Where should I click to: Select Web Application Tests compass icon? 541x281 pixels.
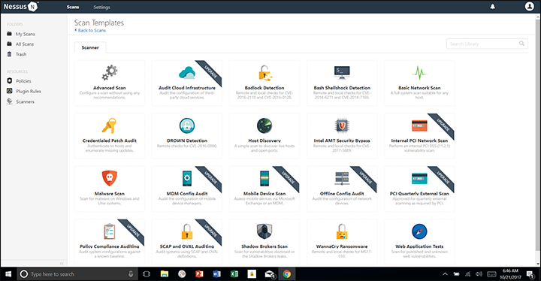(x=419, y=231)
